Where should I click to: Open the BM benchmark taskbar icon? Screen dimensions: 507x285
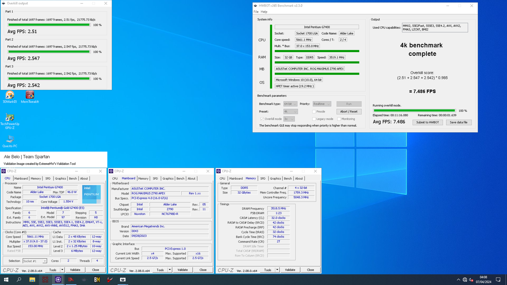point(97,279)
